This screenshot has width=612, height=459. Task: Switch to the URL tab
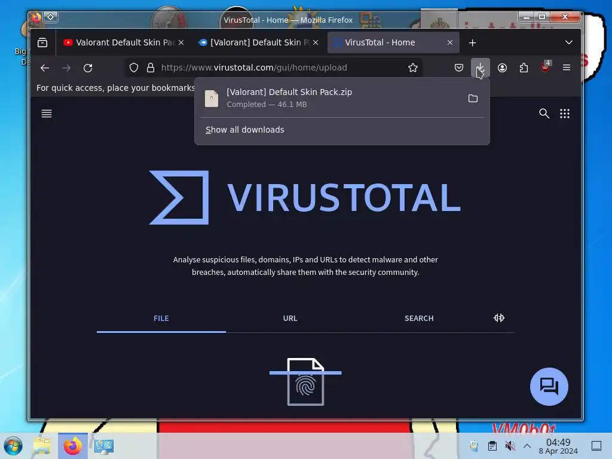(290, 319)
